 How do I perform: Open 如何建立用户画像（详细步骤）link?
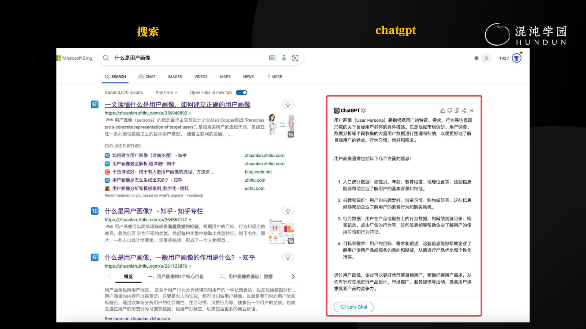[x=149, y=155]
